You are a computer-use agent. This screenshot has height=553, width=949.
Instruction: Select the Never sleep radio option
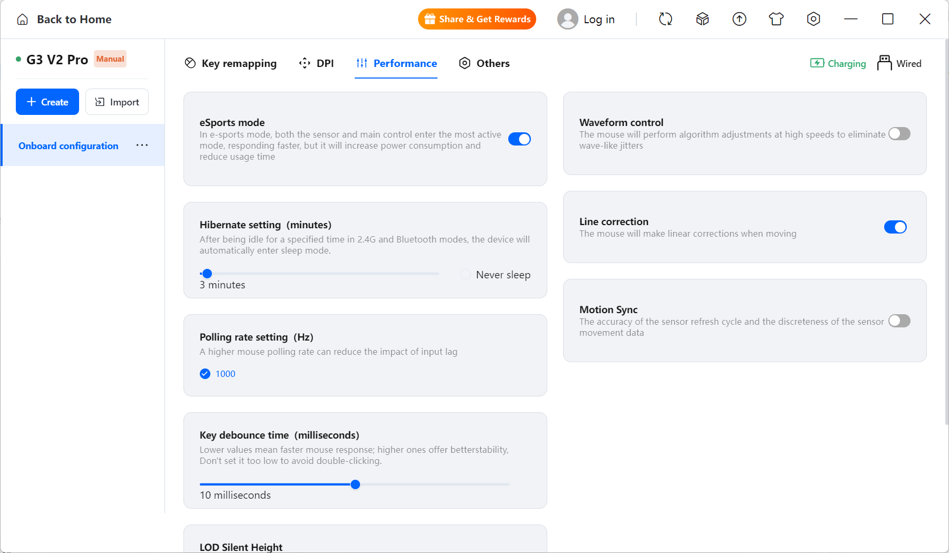coord(466,275)
